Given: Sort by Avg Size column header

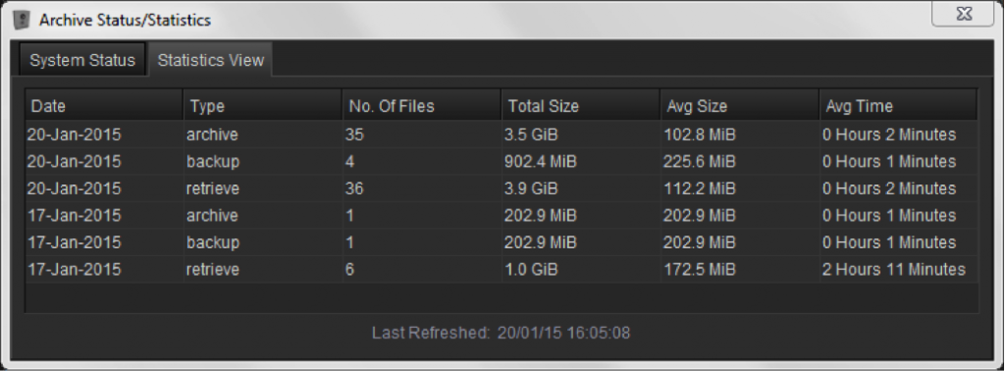Looking at the screenshot, I should pos(740,106).
